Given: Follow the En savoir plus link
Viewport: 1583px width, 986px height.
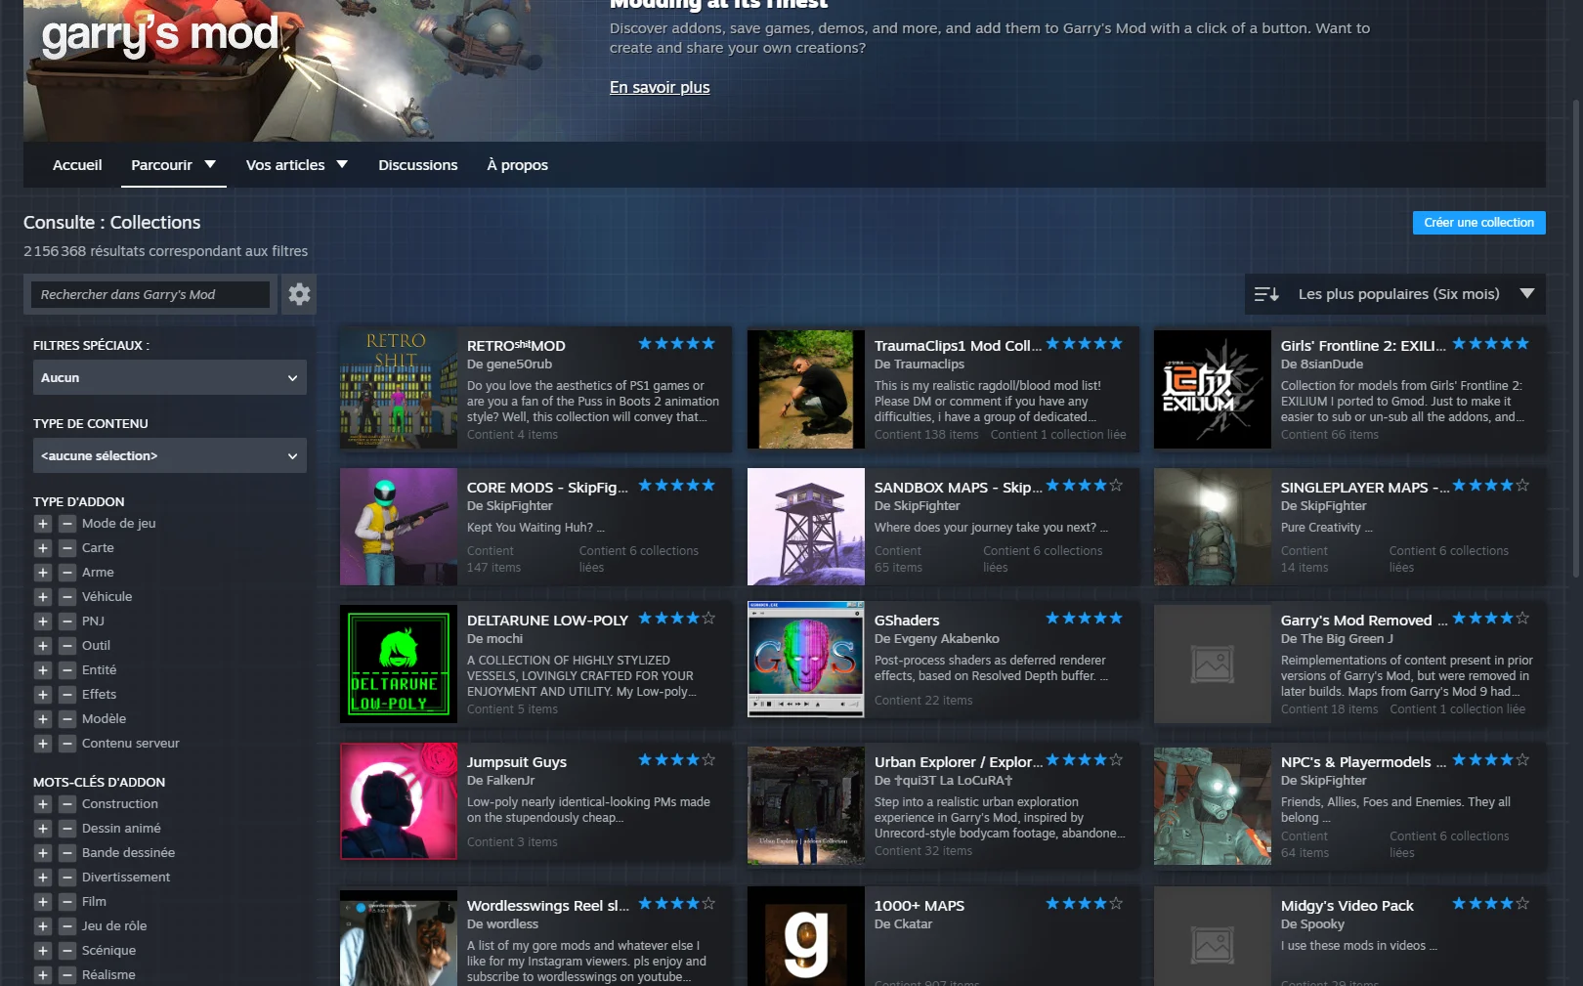Looking at the screenshot, I should coord(660,87).
